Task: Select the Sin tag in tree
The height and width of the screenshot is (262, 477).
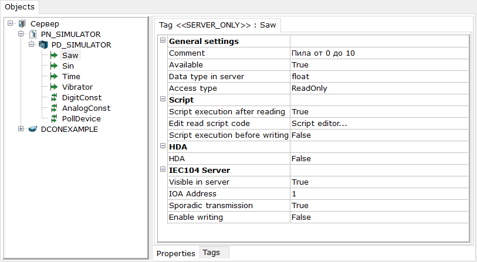Action: (68, 66)
